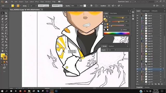Screen dimensions: 166x93
Task: Open Essentials Classic workspace dropdown
Action: coord(125,2)
